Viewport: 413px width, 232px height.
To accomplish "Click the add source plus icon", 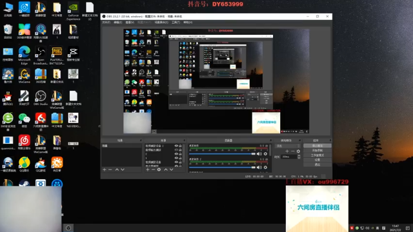I will 148,169.
